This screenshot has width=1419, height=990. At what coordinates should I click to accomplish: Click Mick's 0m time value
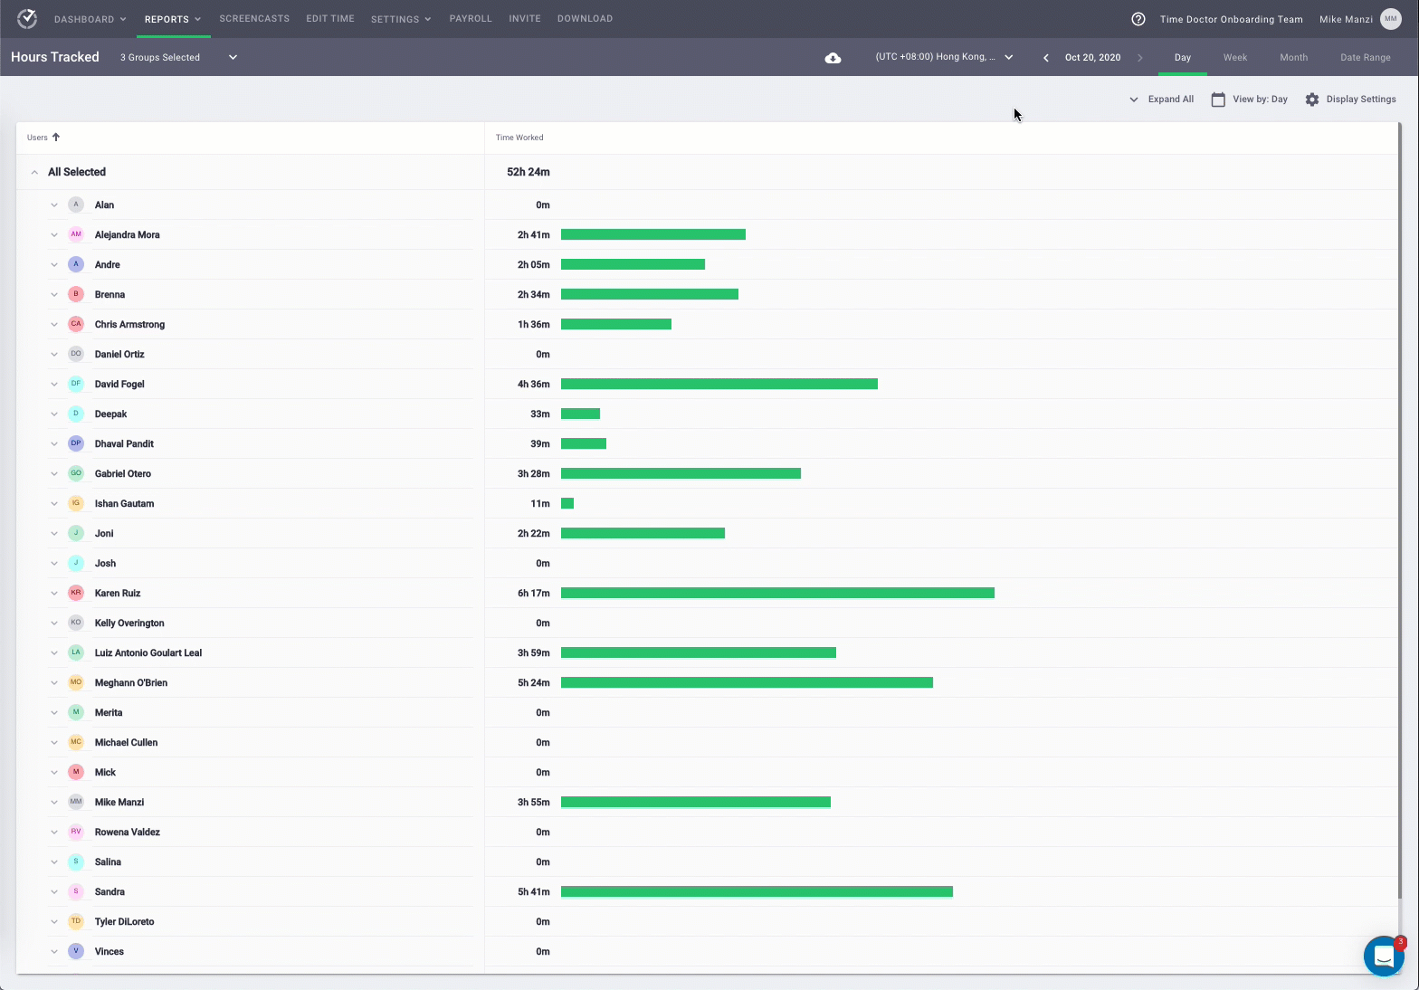click(x=543, y=772)
